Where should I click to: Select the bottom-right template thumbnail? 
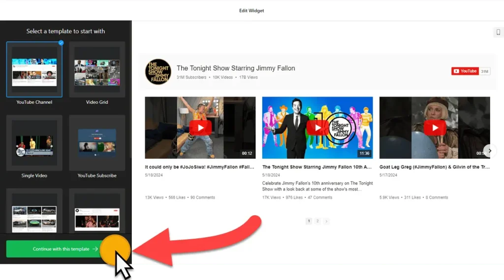(97, 214)
